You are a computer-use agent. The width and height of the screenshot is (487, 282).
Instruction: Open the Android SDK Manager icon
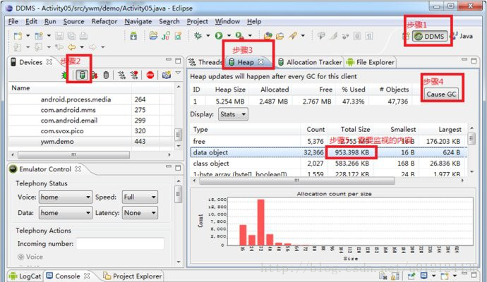133,36
